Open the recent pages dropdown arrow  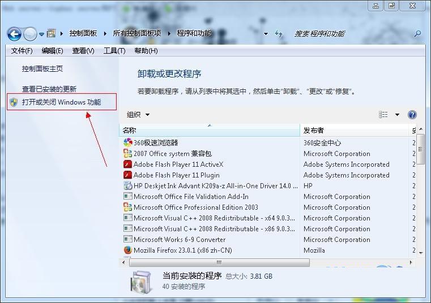41,34
